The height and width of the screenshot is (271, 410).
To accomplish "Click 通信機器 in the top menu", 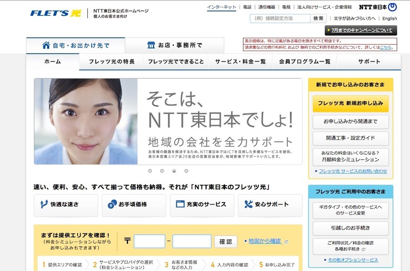I will 267,7.
